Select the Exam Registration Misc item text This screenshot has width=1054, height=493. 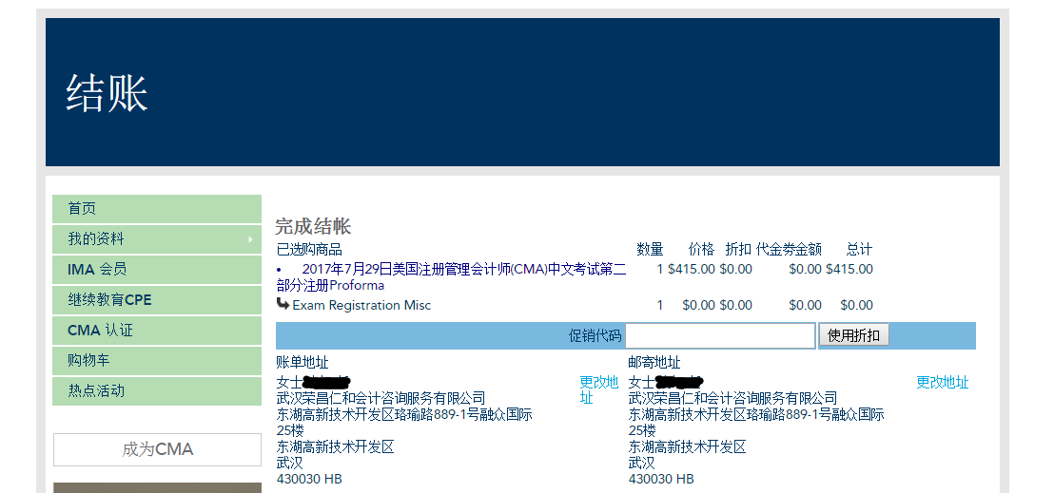pyautogui.click(x=361, y=305)
